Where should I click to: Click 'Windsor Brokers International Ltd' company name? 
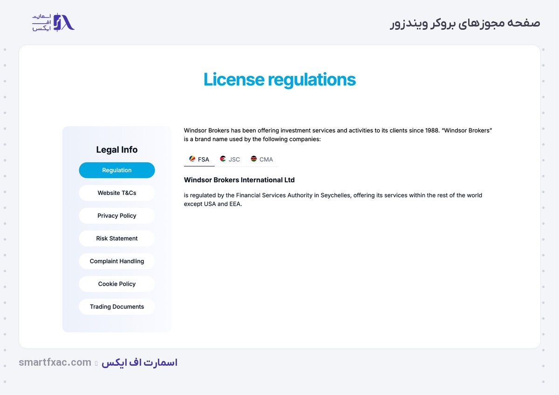point(239,180)
